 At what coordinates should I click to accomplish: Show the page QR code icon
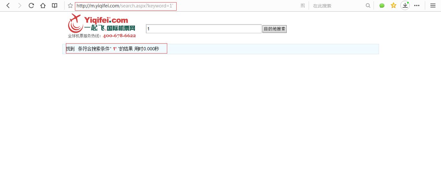coord(303,5)
